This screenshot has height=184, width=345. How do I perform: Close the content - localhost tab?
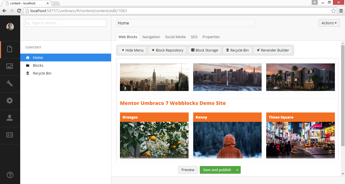[x=48, y=3]
